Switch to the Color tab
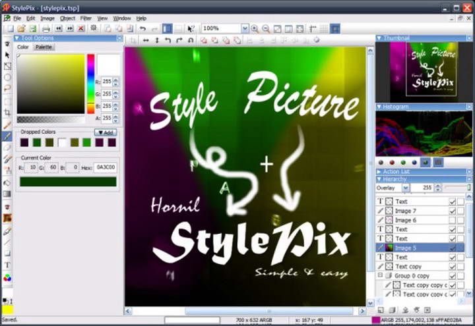Image resolution: width=475 pixels, height=326 pixels. coord(22,47)
